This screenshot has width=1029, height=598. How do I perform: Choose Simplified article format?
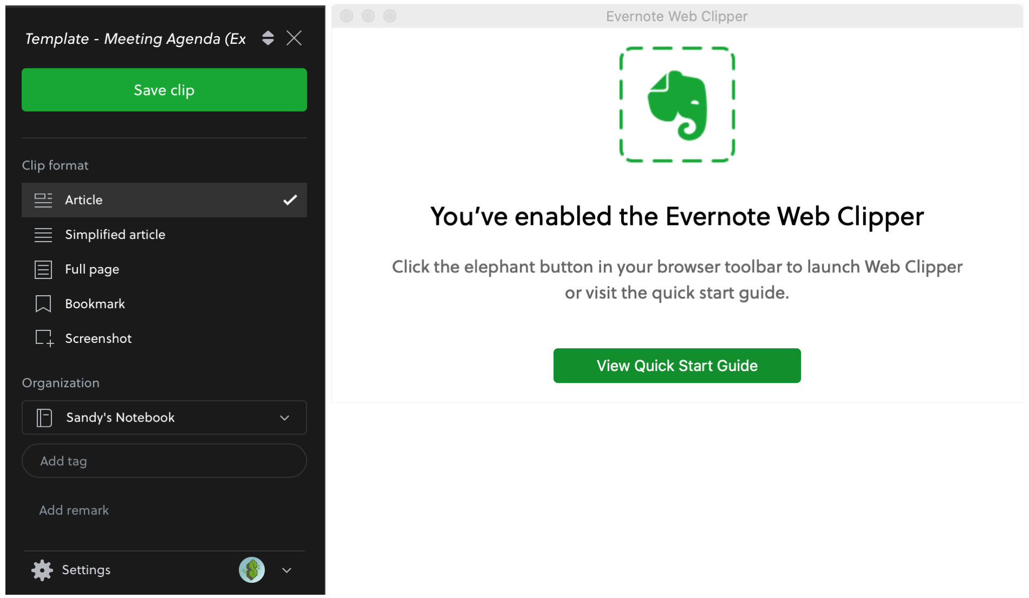(x=164, y=235)
